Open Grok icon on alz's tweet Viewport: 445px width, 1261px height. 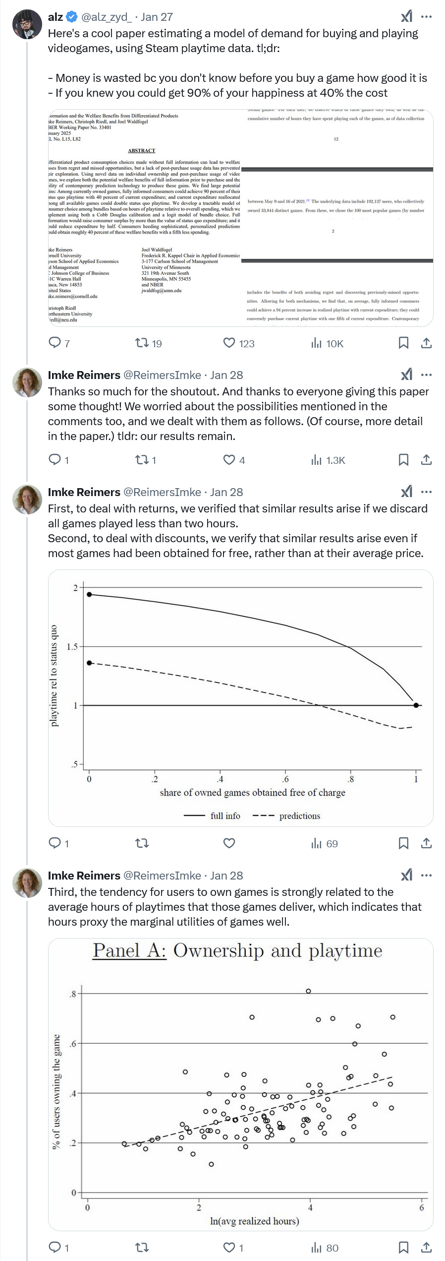406,17
